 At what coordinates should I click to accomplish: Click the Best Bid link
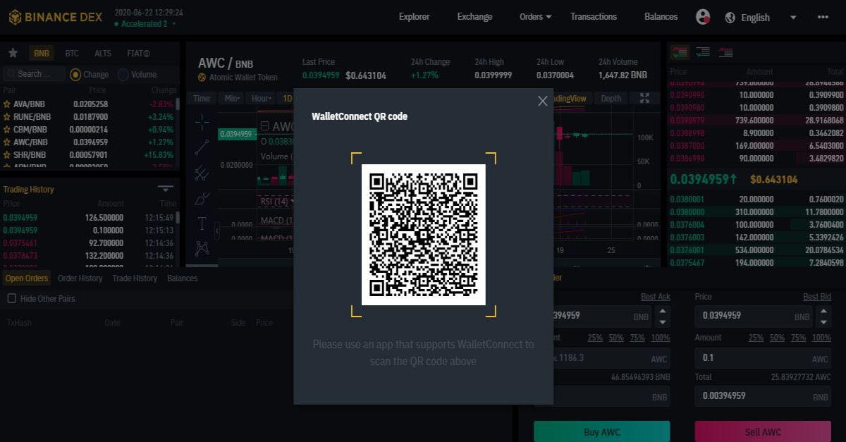pyautogui.click(x=817, y=297)
